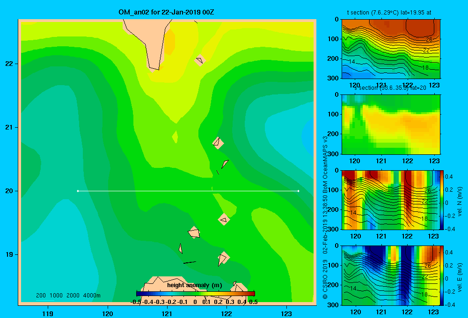Click the '26' isotherm label in t section
Image resolution: width=468 pixels, height=318 pixels.
[429, 39]
